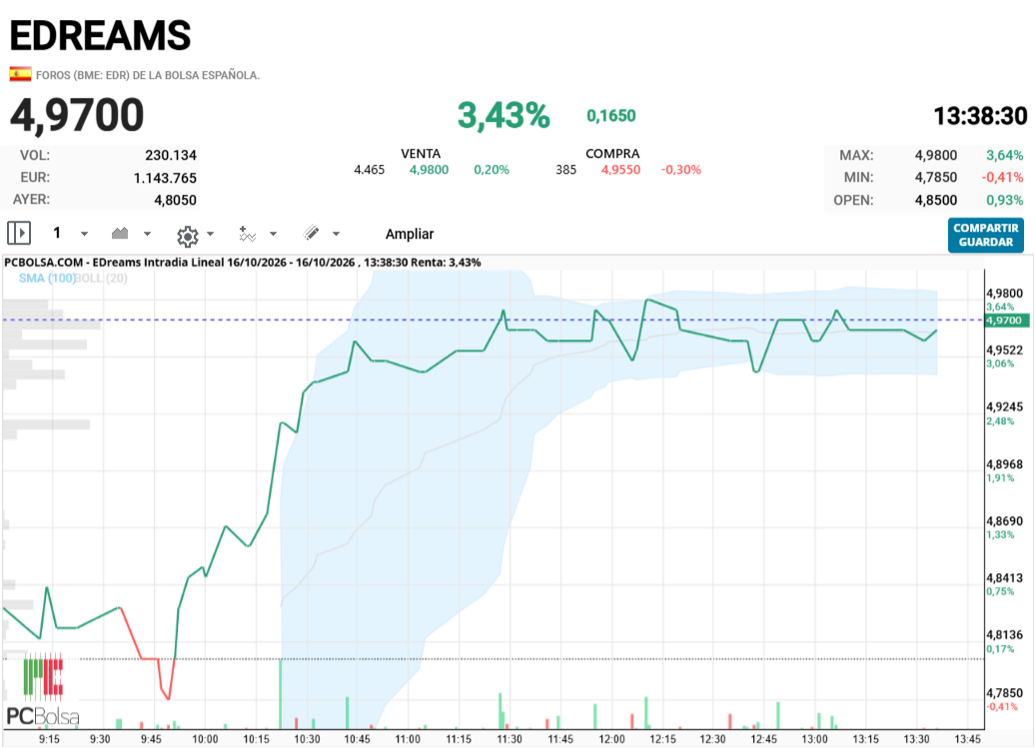This screenshot has height=748, width=1036.
Task: Click the 4,9245 price axis label
Action: (x=1004, y=406)
